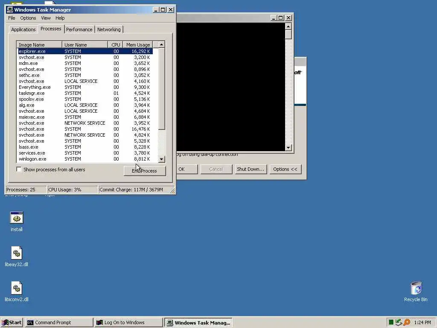
Task: Select the alg.exe process
Action: (x=85, y=105)
